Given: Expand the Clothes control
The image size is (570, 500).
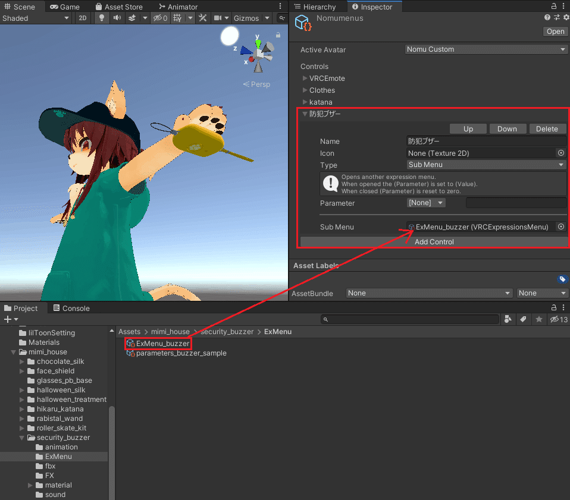Looking at the screenshot, I should pyautogui.click(x=305, y=90).
